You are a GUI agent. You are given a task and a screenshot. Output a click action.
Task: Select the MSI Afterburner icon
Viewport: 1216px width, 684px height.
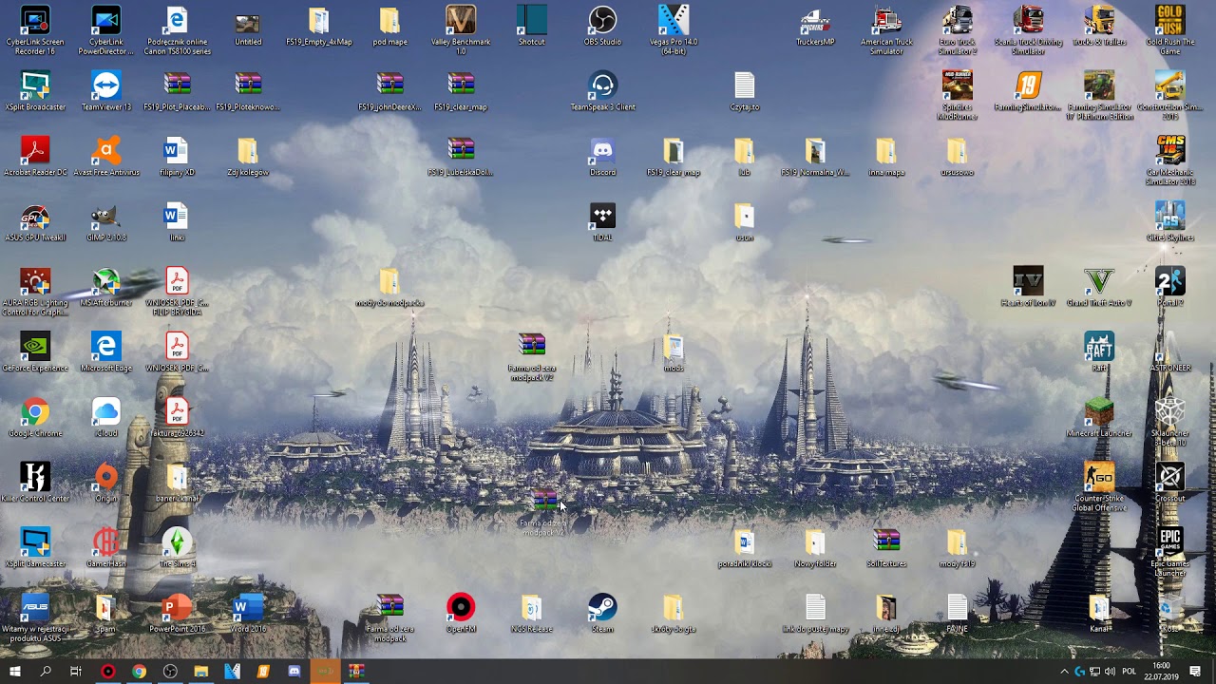106,288
